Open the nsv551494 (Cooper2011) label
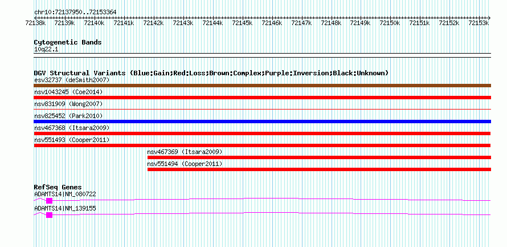507x247 pixels. [185, 164]
